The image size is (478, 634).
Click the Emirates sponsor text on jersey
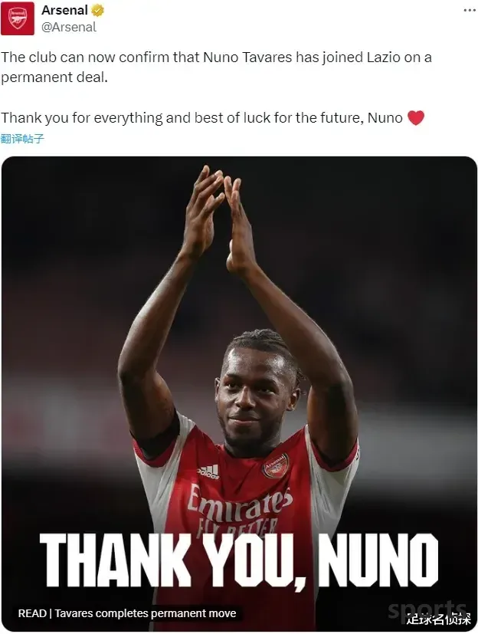tap(239, 504)
